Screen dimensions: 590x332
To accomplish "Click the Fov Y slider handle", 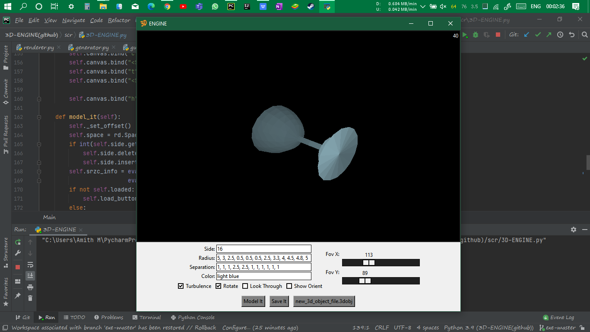I will [365, 281].
